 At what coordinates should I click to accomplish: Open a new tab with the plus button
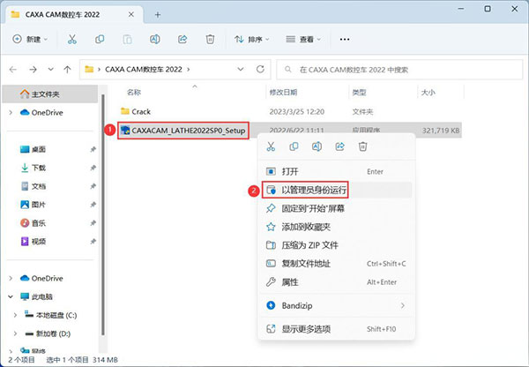(x=158, y=15)
